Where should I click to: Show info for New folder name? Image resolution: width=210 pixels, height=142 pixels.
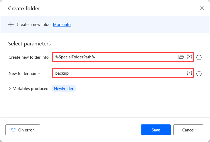coord(199,74)
